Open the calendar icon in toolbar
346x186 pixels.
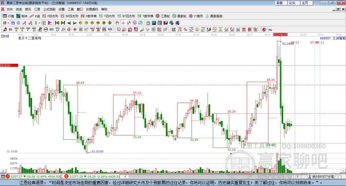(x=148, y=23)
